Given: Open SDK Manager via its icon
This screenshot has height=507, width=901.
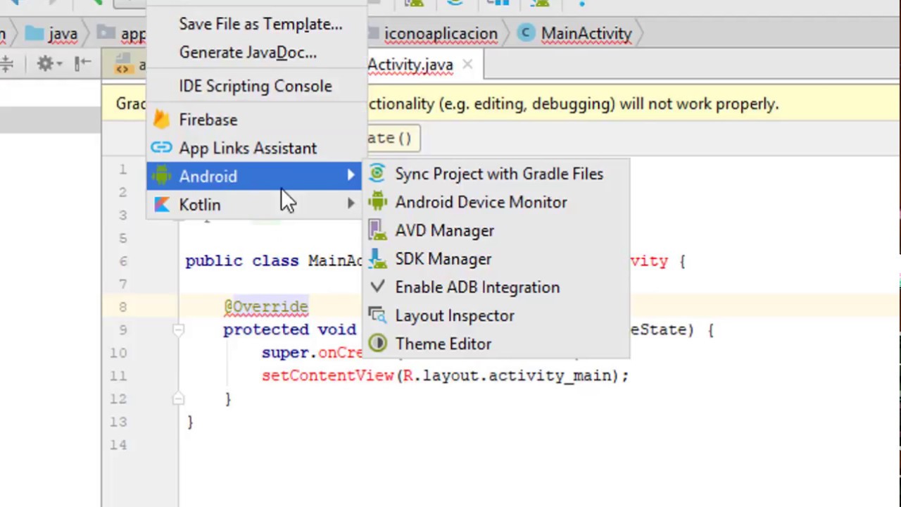Looking at the screenshot, I should coord(378,259).
